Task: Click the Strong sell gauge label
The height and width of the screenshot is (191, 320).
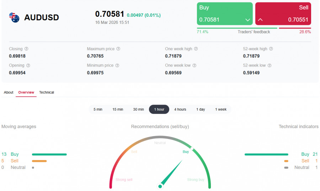Action: coord(124,180)
